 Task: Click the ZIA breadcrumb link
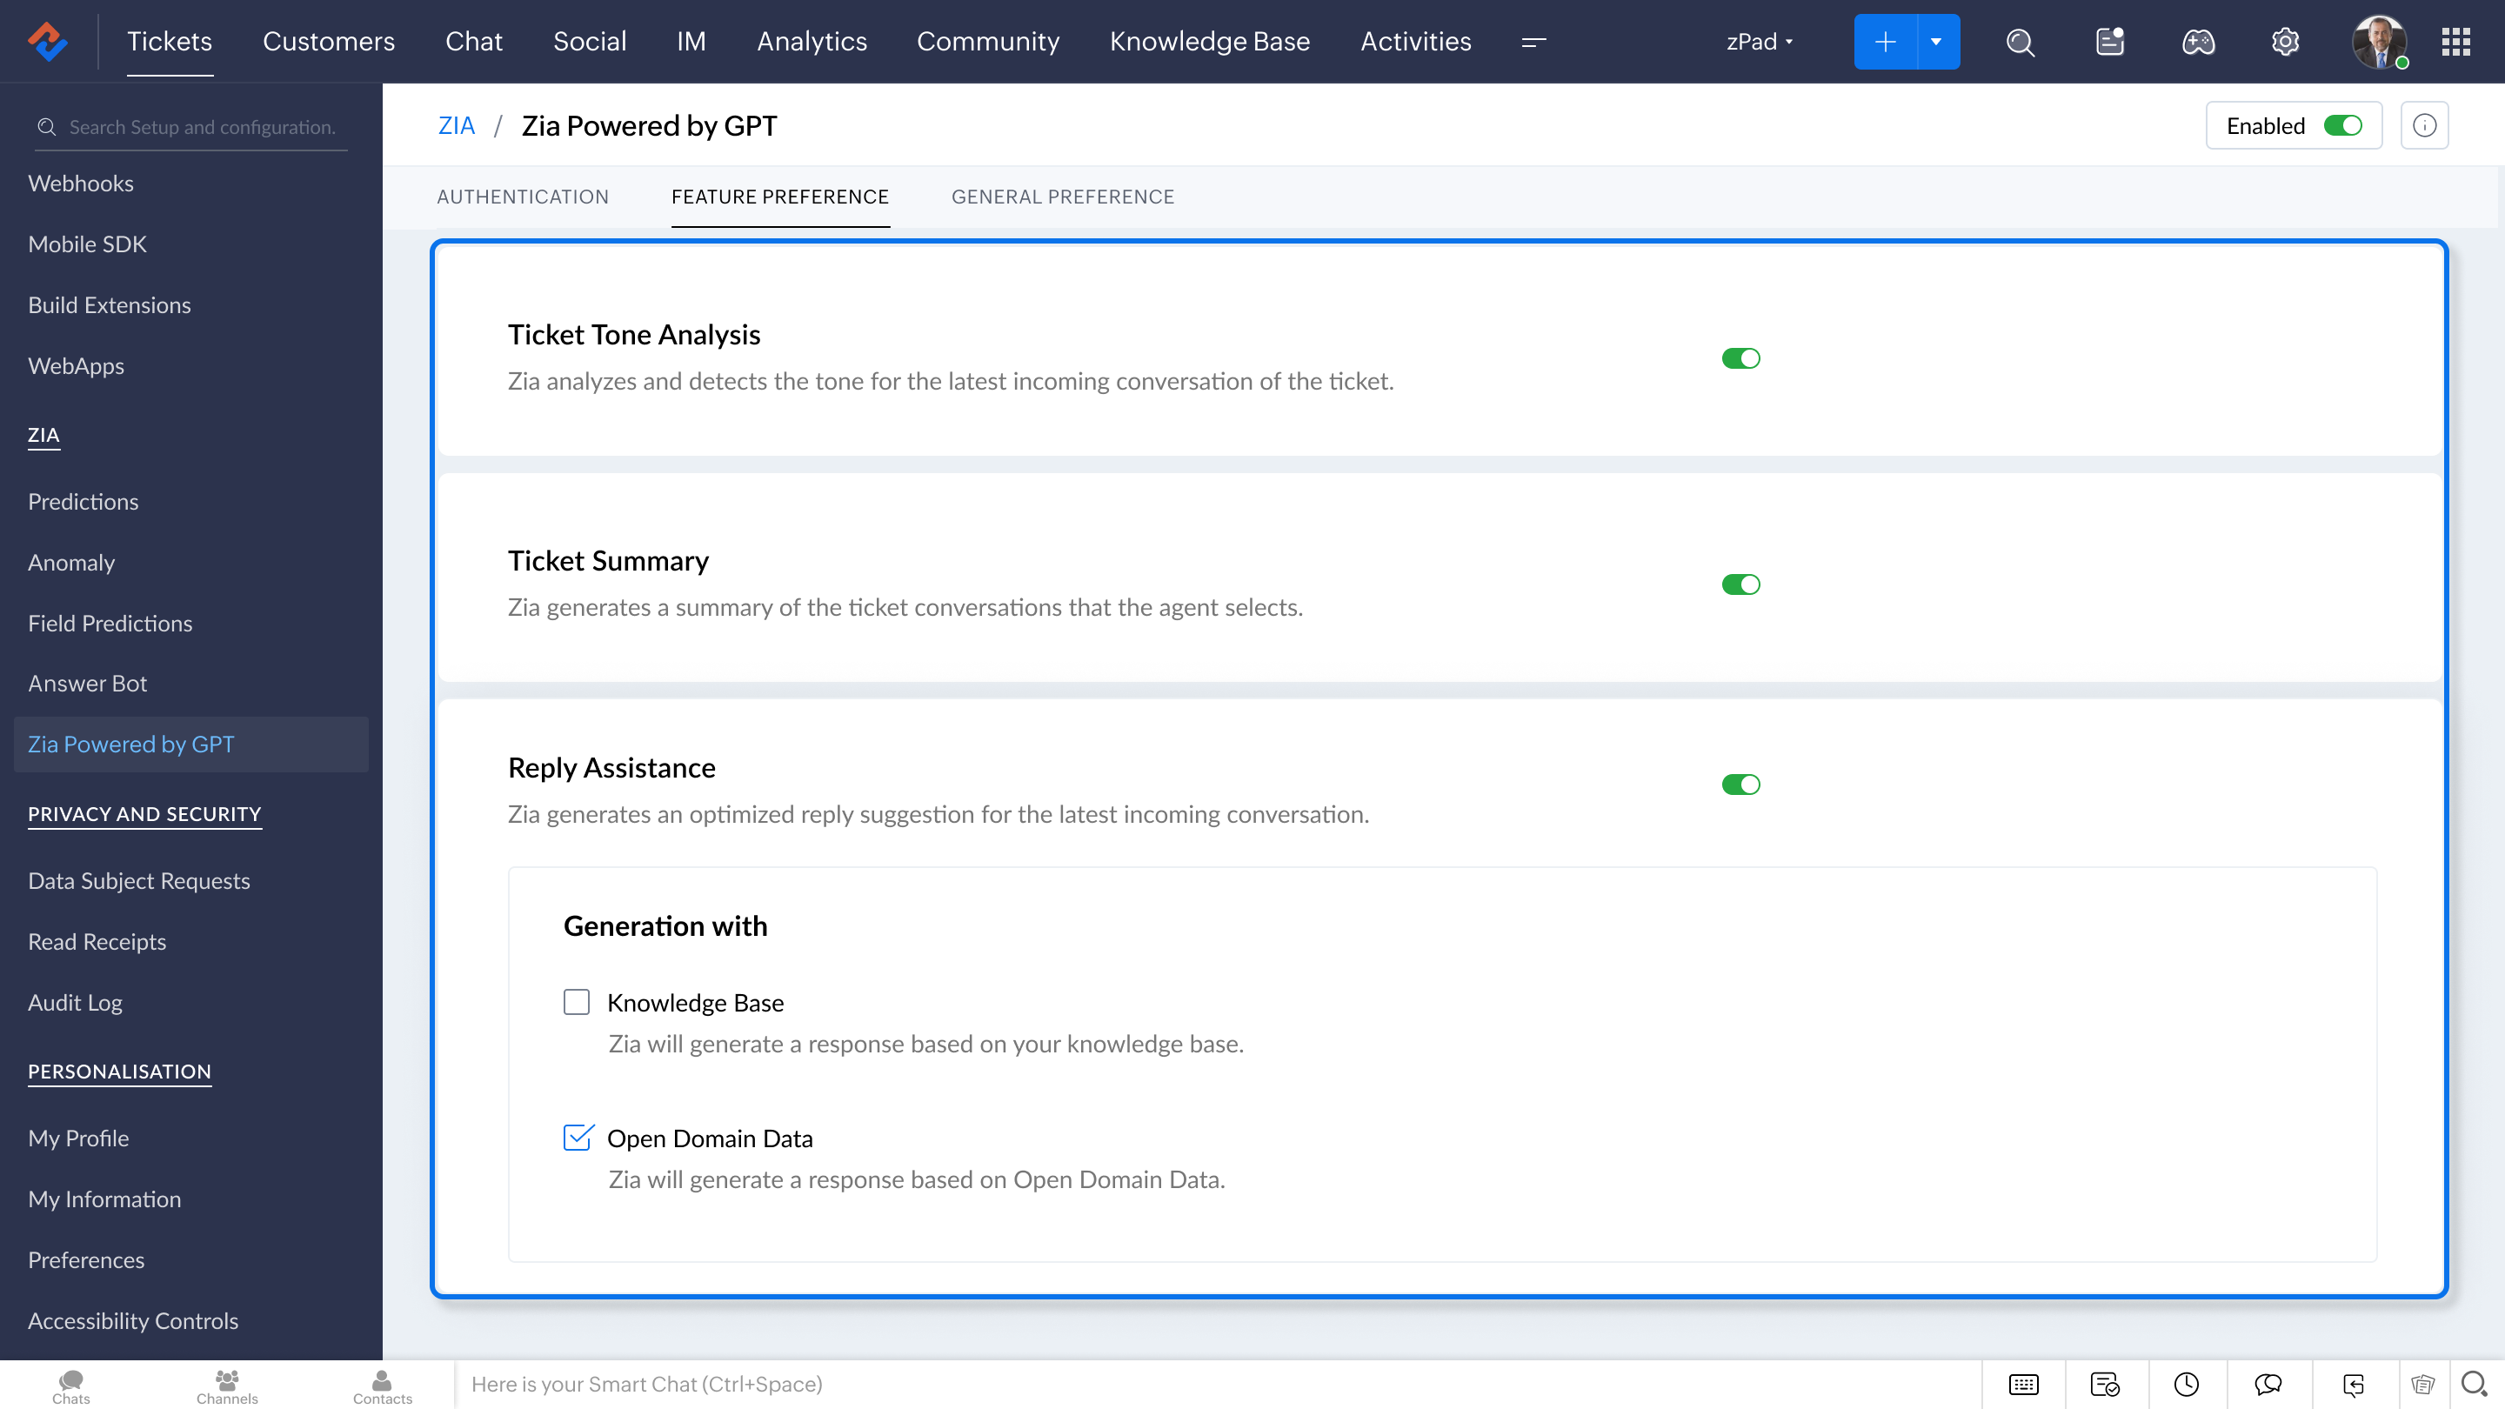pyautogui.click(x=456, y=125)
